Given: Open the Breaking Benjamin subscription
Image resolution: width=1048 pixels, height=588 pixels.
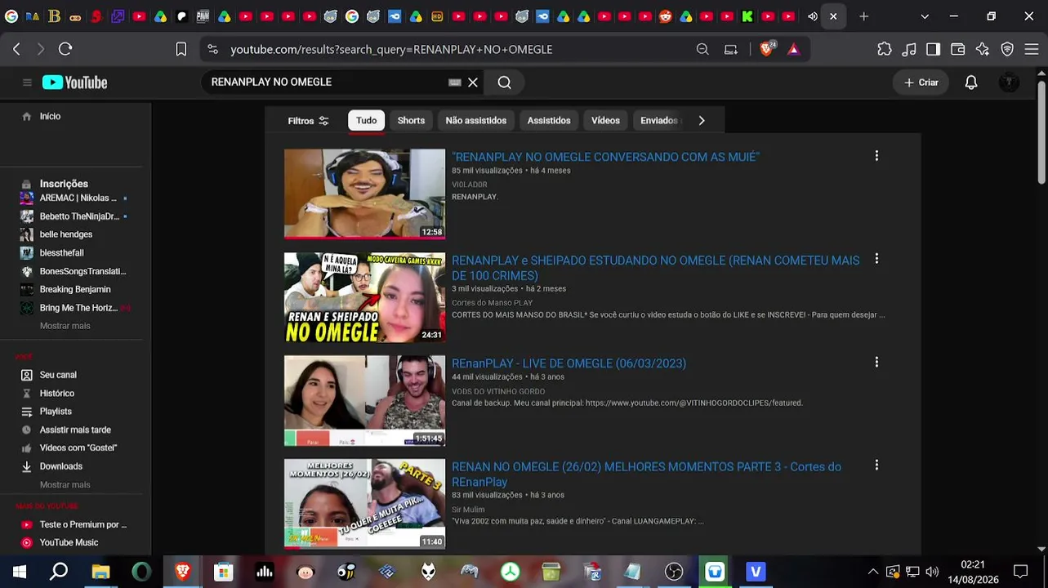Looking at the screenshot, I should (74, 289).
